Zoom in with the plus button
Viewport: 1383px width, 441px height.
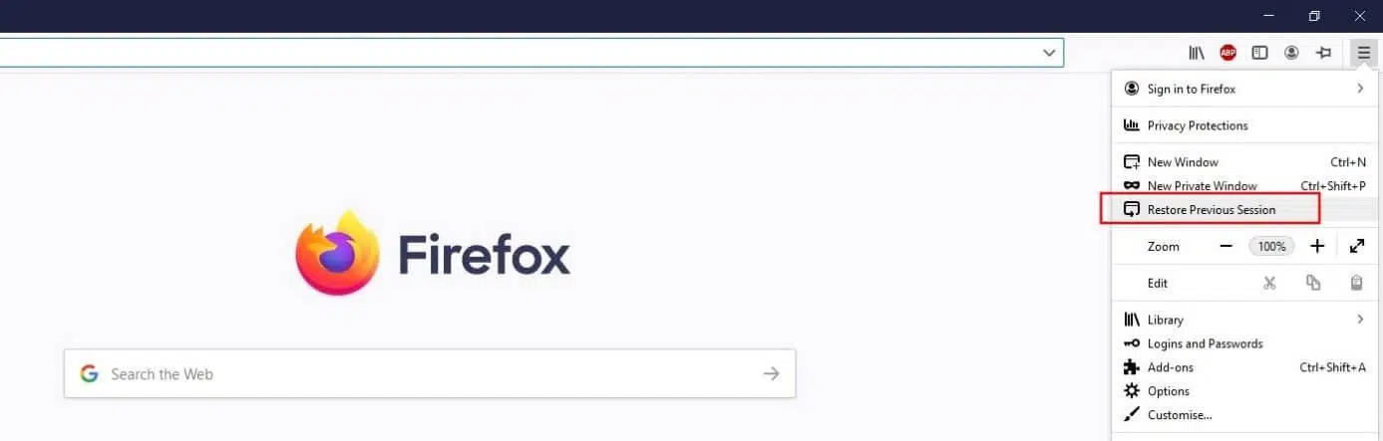coord(1317,246)
